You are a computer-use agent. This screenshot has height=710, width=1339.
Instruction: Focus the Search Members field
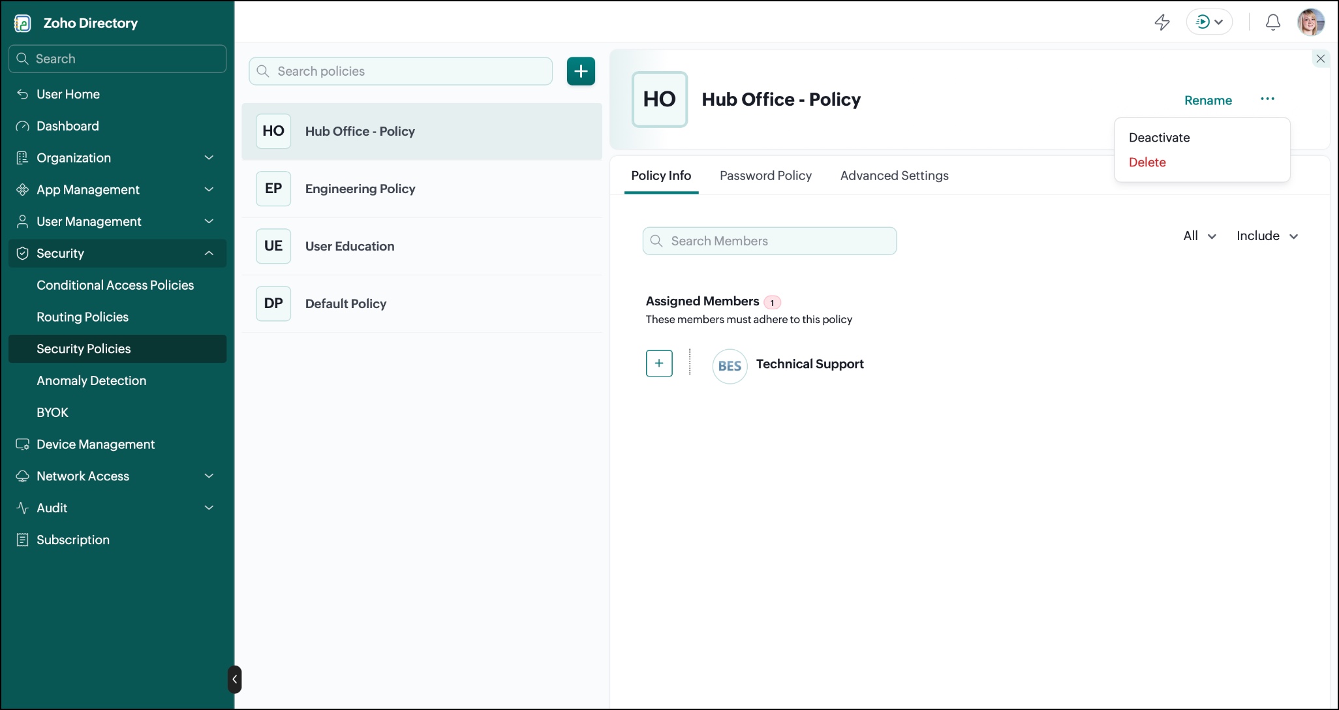(x=769, y=241)
